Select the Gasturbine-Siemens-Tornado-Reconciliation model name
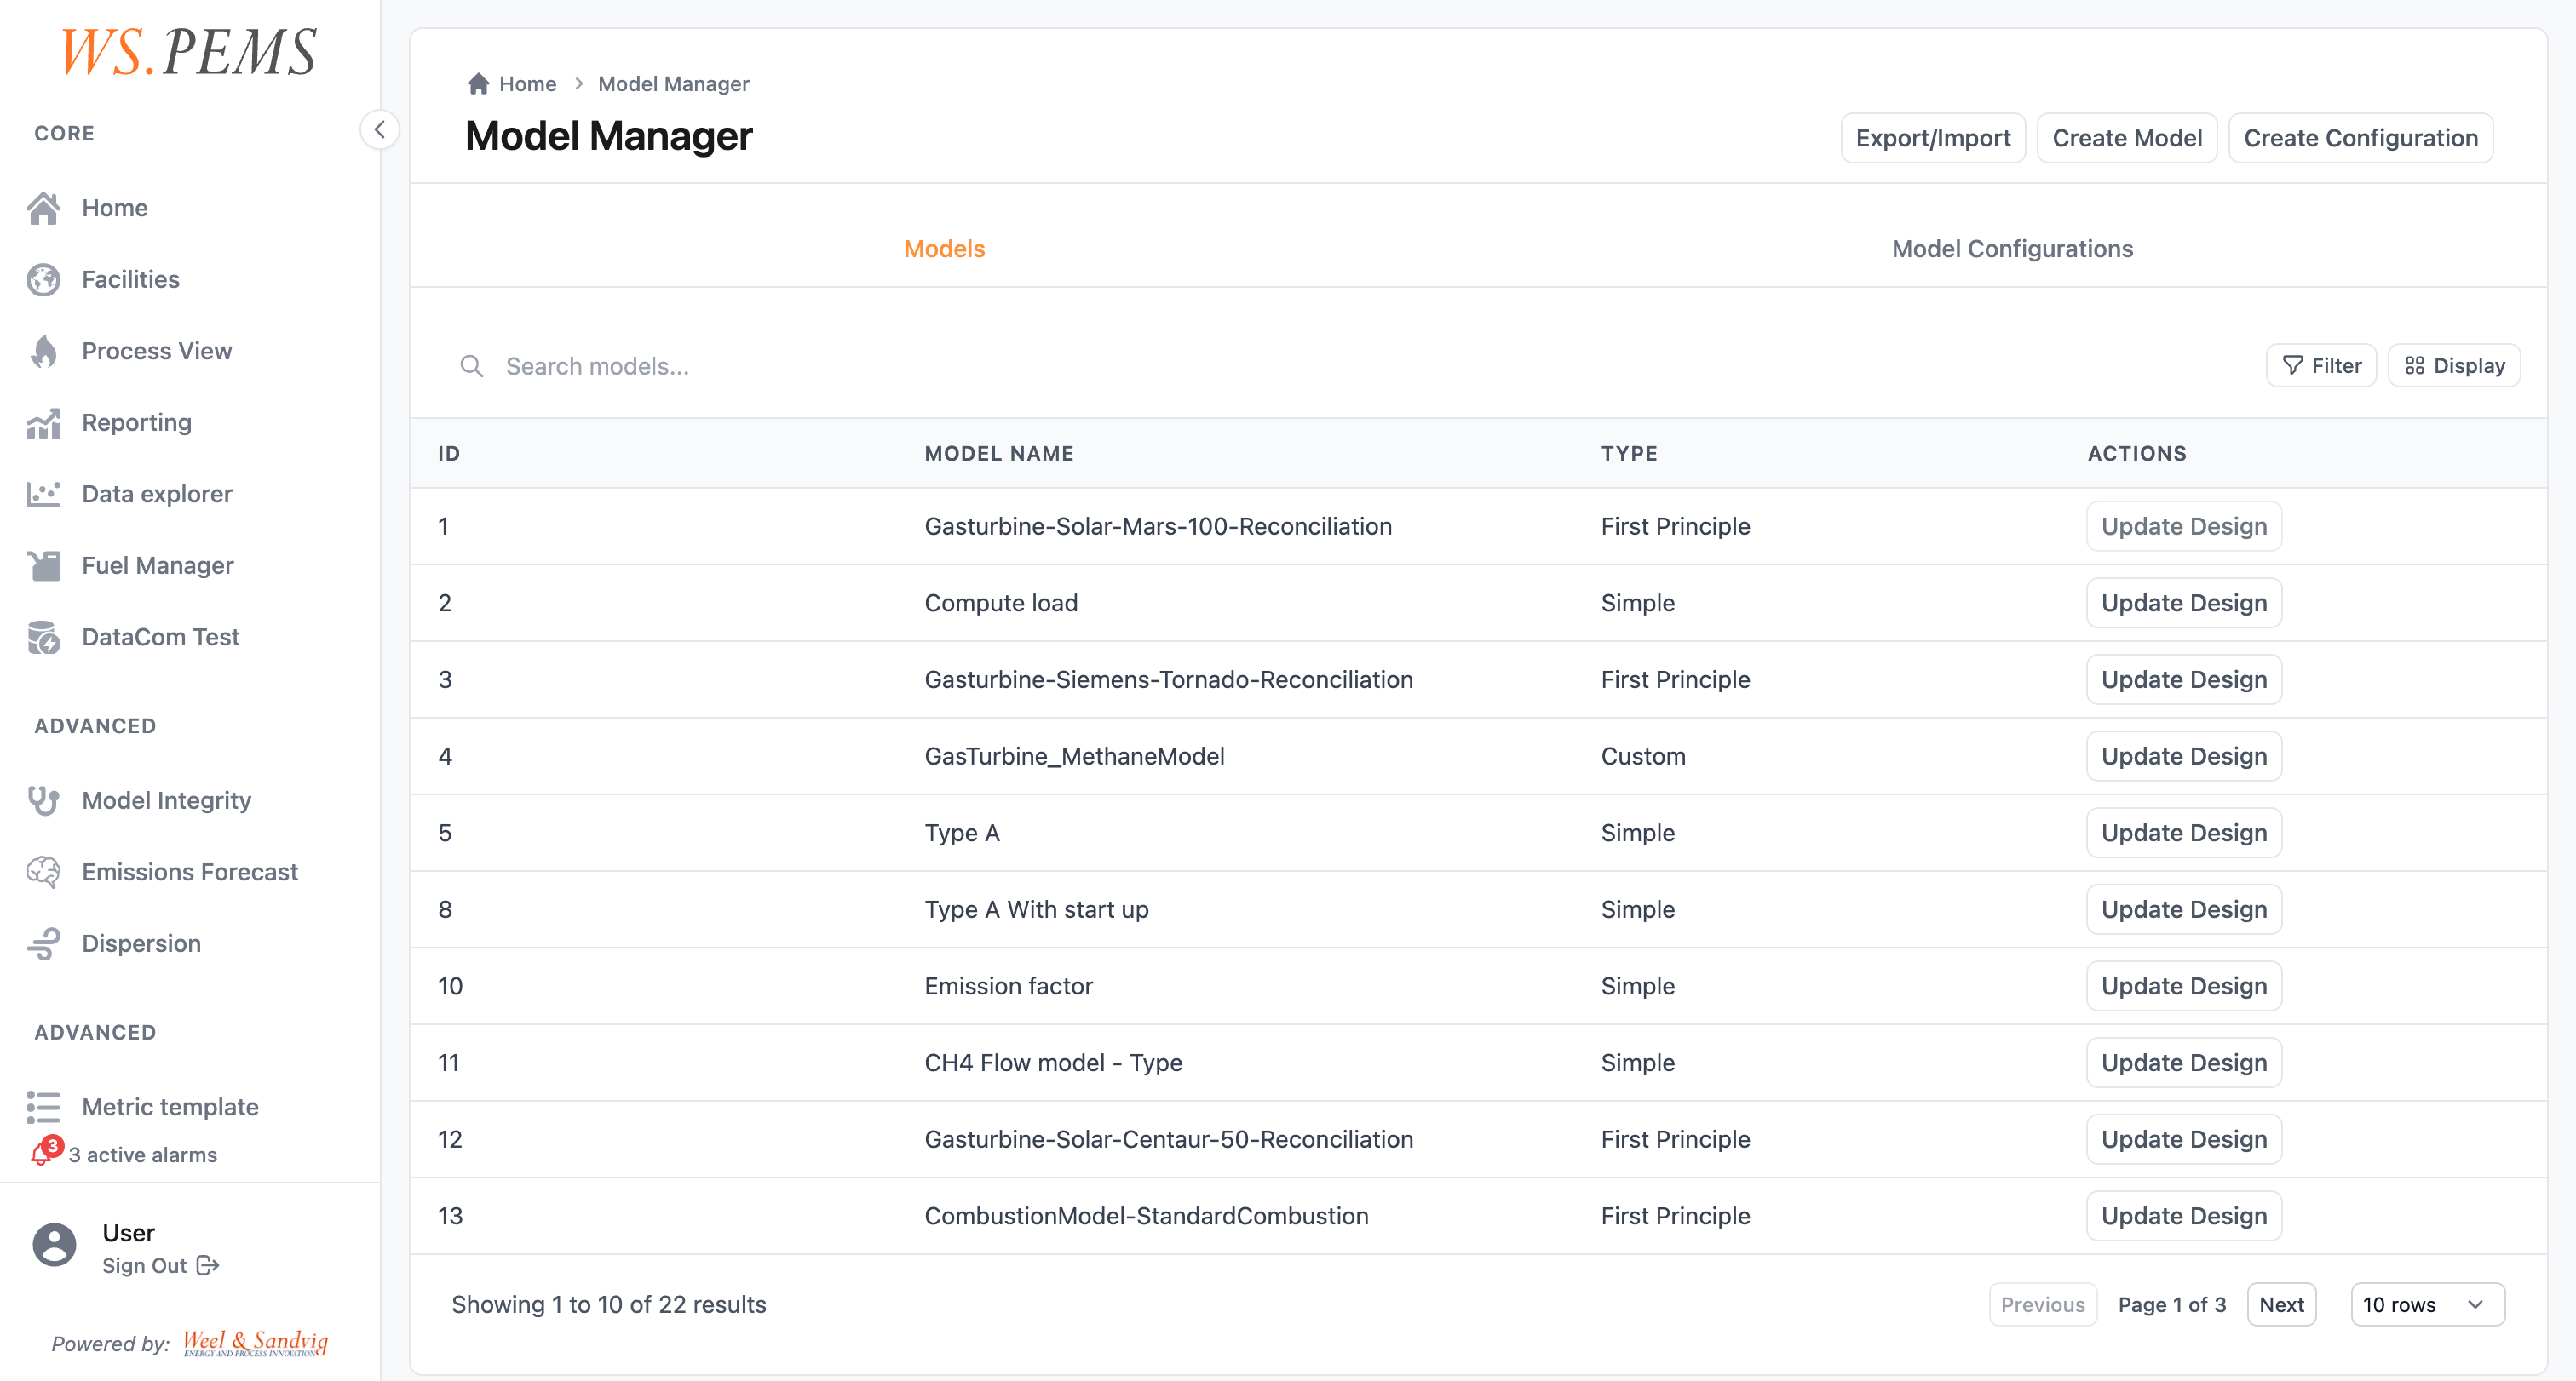The width and height of the screenshot is (2576, 1381). pyautogui.click(x=1168, y=679)
